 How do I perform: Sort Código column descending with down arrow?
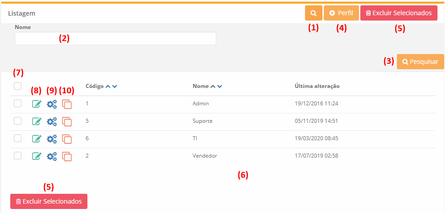point(115,86)
